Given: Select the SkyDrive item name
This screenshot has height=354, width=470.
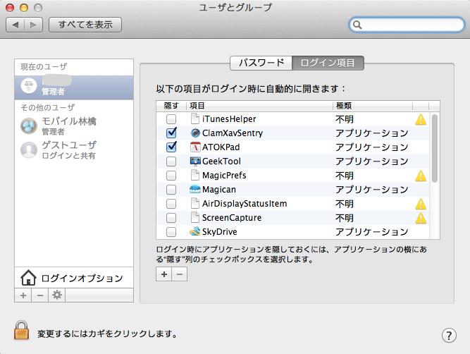Looking at the screenshot, I should click(x=220, y=232).
